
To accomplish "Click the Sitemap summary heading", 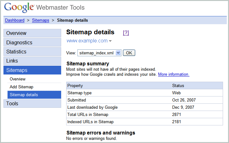I will tap(88, 64).
